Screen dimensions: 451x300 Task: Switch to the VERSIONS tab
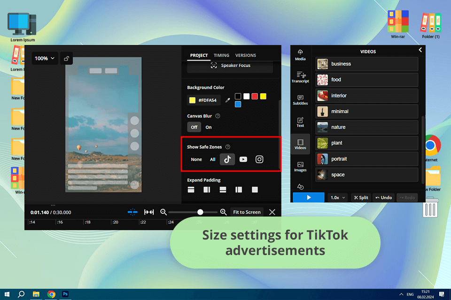(x=246, y=55)
